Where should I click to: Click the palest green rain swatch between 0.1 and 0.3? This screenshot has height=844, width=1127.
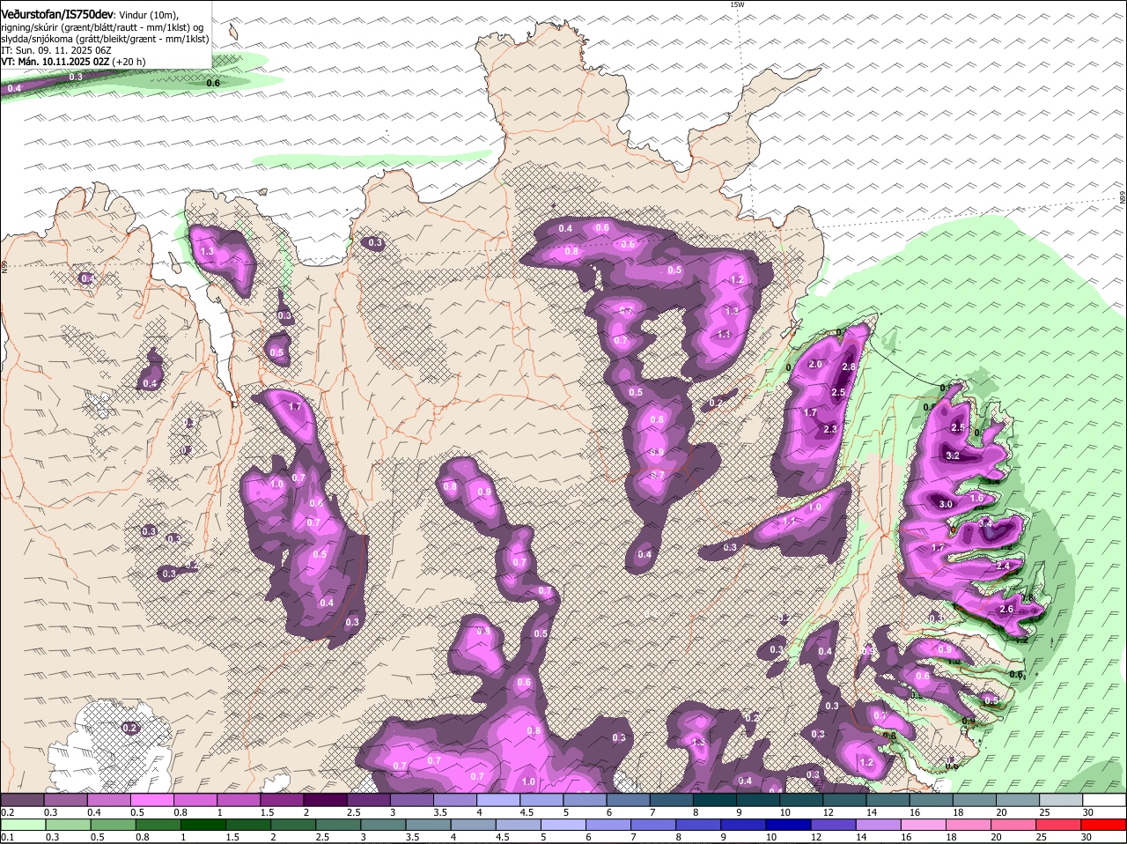24,825
